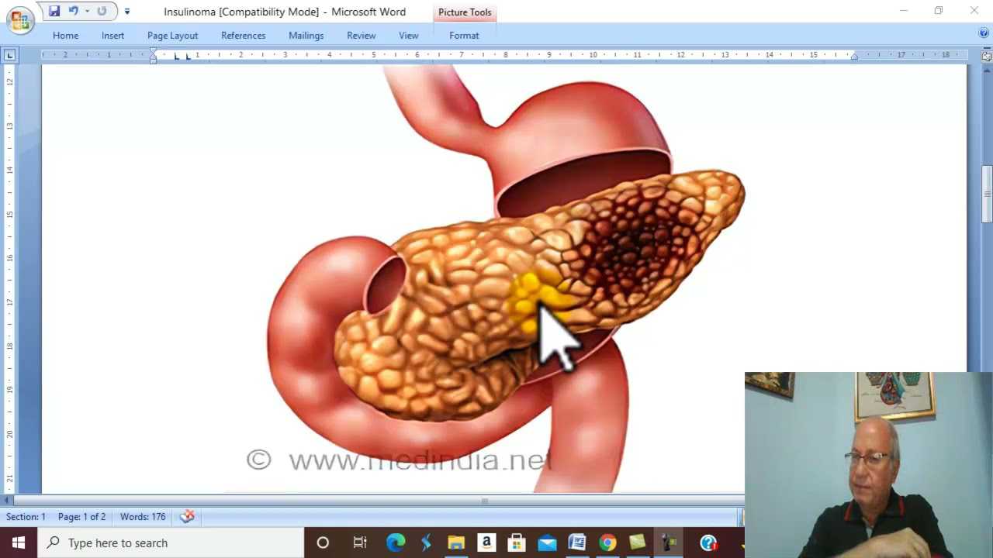This screenshot has width=993, height=558.
Task: Click the tab stop selector box
Action: pyautogui.click(x=9, y=55)
